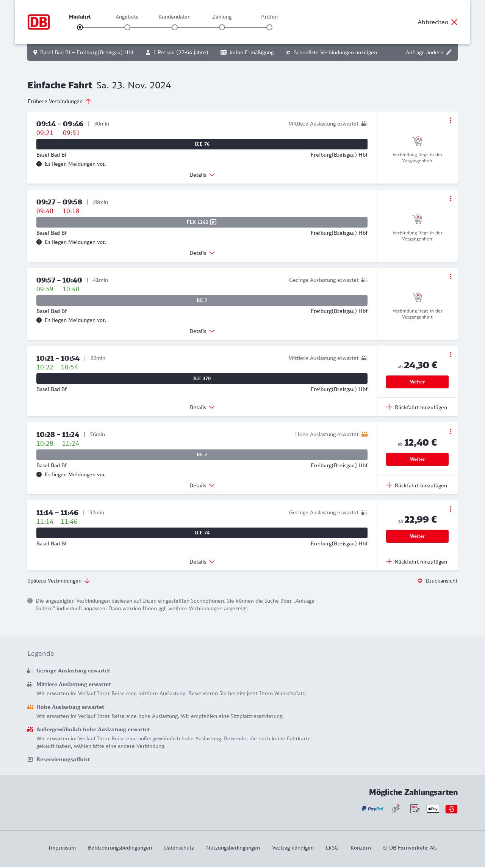Click the PayPal payment icon
The width and height of the screenshot is (485, 867).
(372, 809)
